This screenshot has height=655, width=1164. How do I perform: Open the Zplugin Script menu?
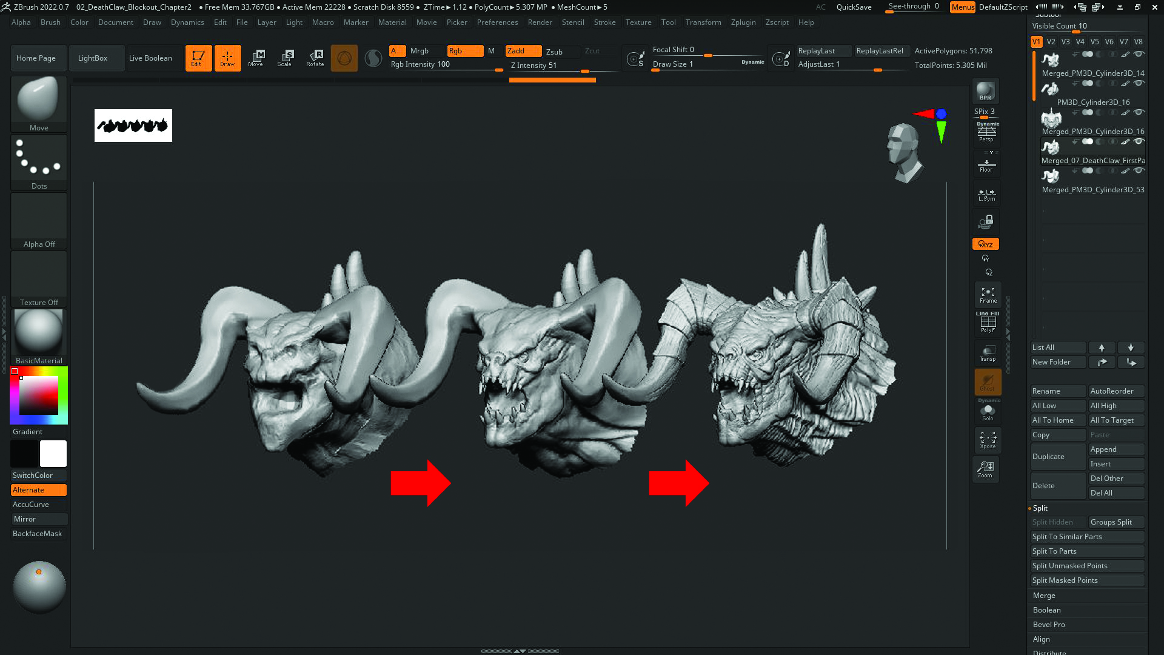[x=743, y=22]
